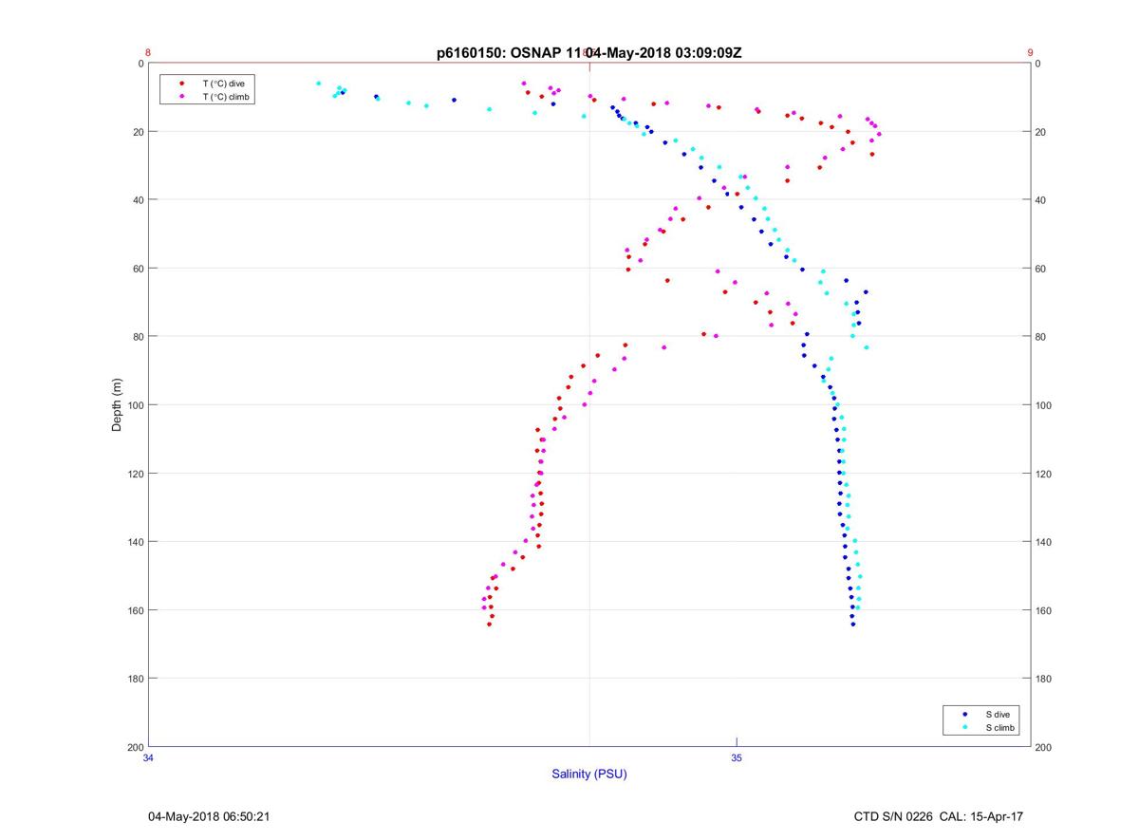Click depth tick '180' on the left axis
Viewport: 1139px width, 840px height.
pos(135,679)
